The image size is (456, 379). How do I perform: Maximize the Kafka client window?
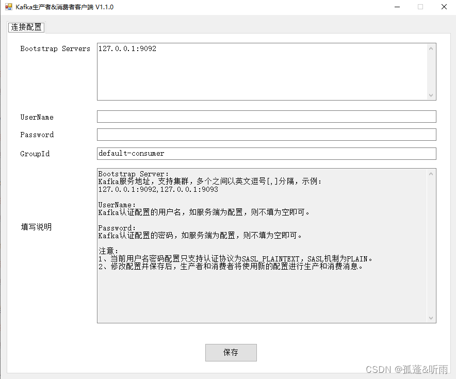420,7
